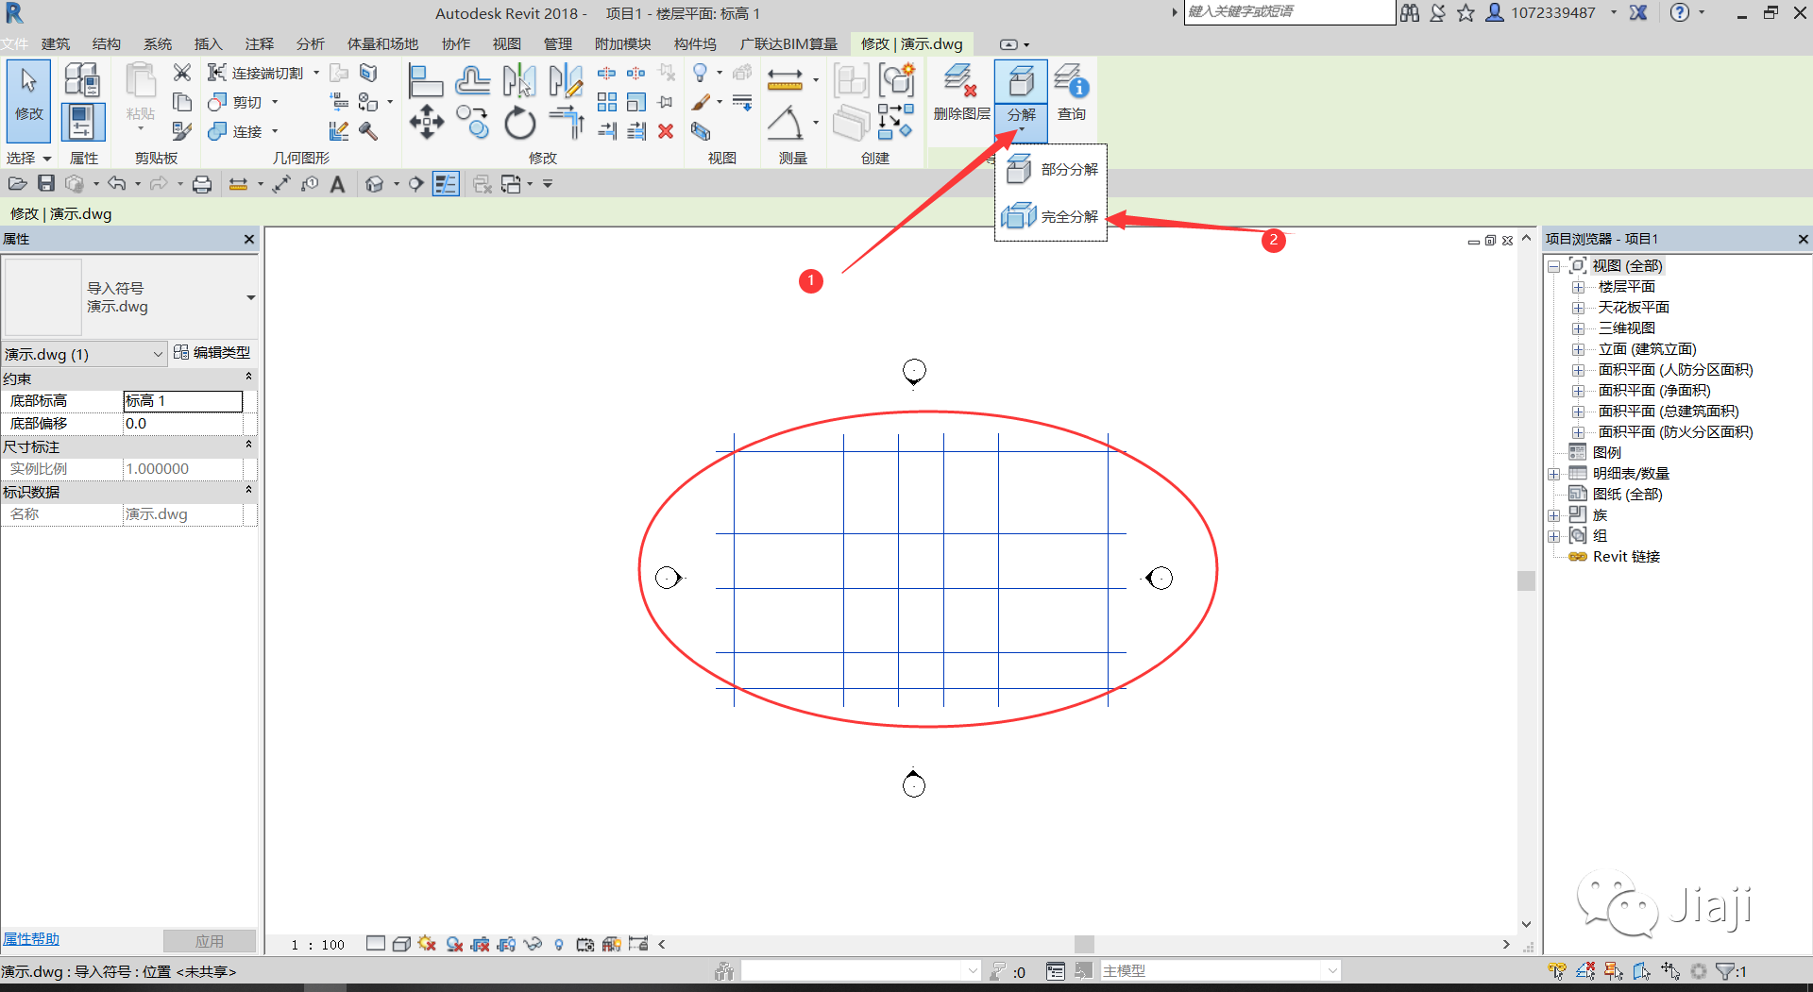1813x992 pixels.
Task: Choose 完全分解 from the dropdown menu
Action: pyautogui.click(x=1051, y=216)
